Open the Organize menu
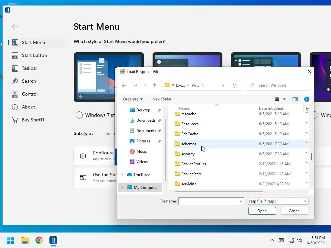The width and height of the screenshot is (331, 248). (x=133, y=99)
